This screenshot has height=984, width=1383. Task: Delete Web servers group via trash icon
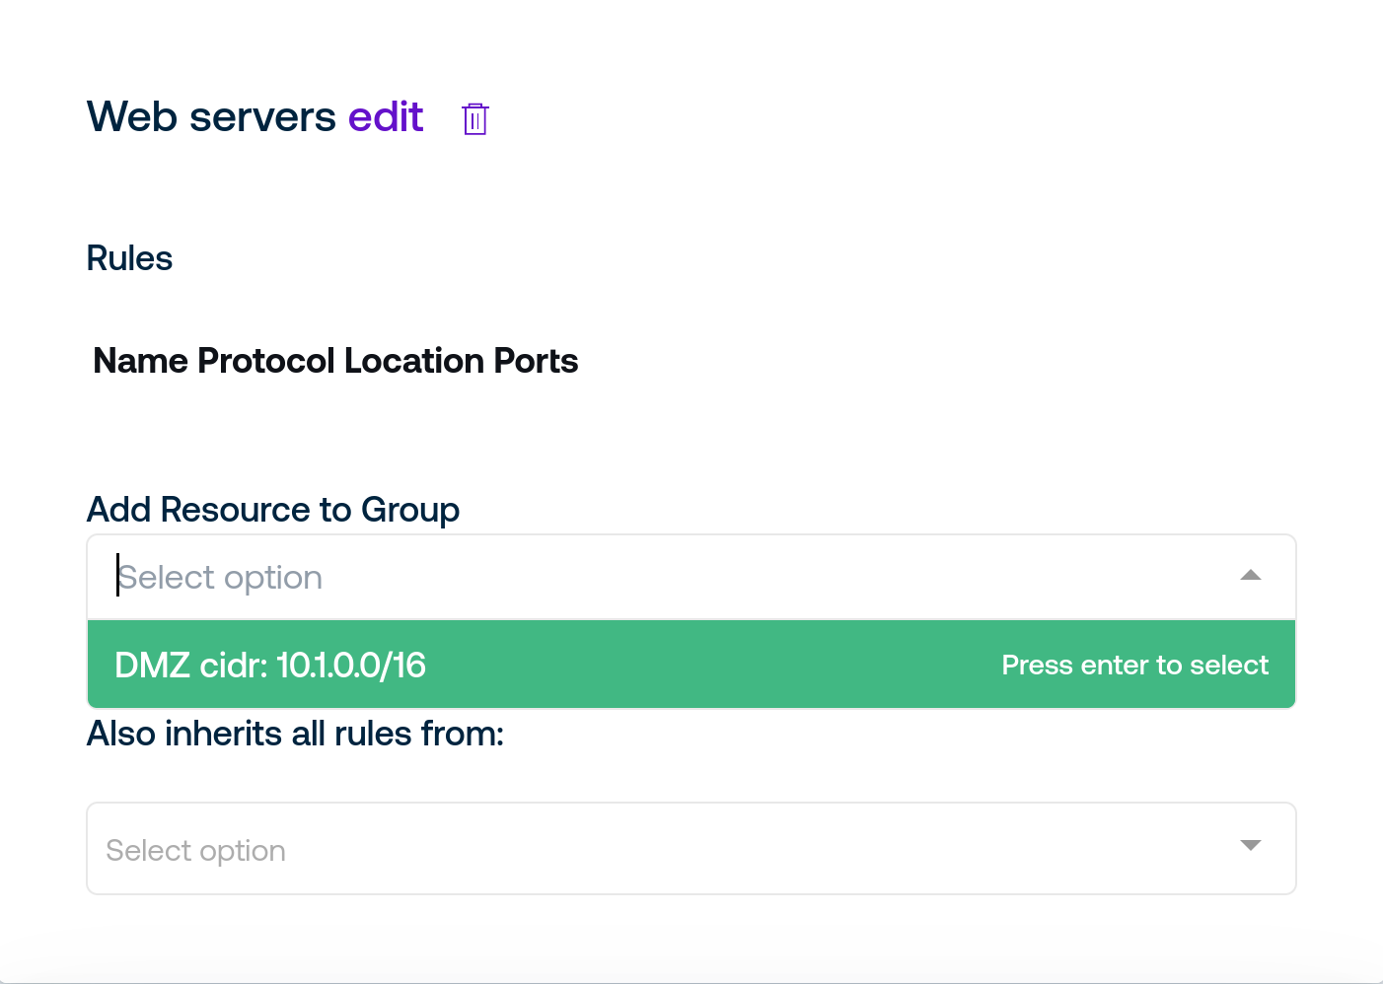click(x=475, y=119)
